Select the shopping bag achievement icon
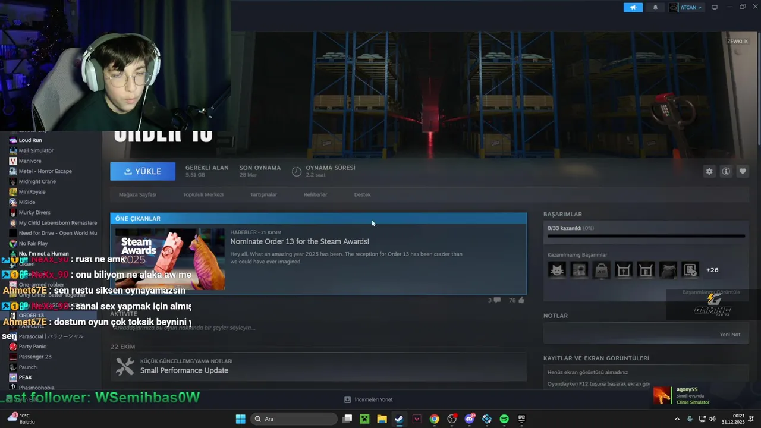Screen dimensions: 761x428 point(602,270)
